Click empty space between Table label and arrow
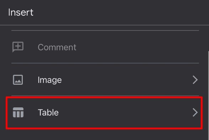209x140 pixels. [125, 112]
